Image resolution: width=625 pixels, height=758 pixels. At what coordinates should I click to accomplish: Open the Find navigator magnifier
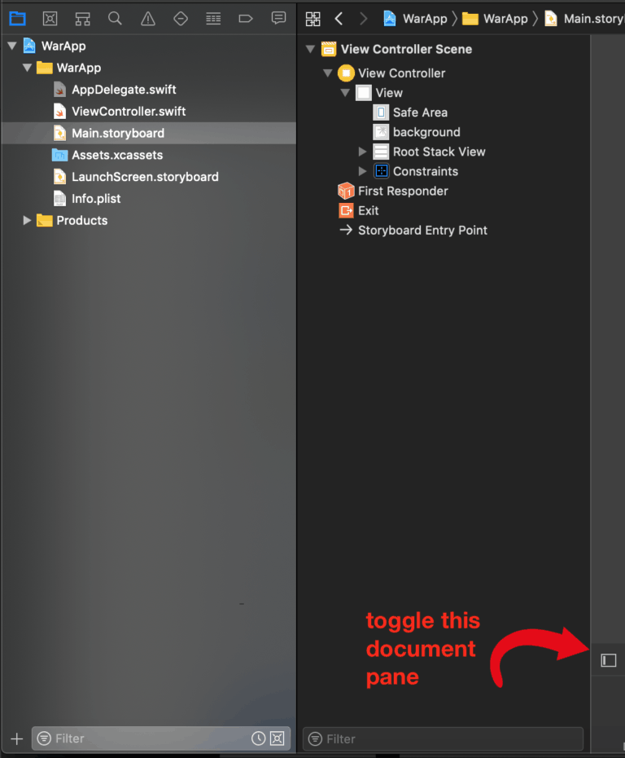[115, 19]
